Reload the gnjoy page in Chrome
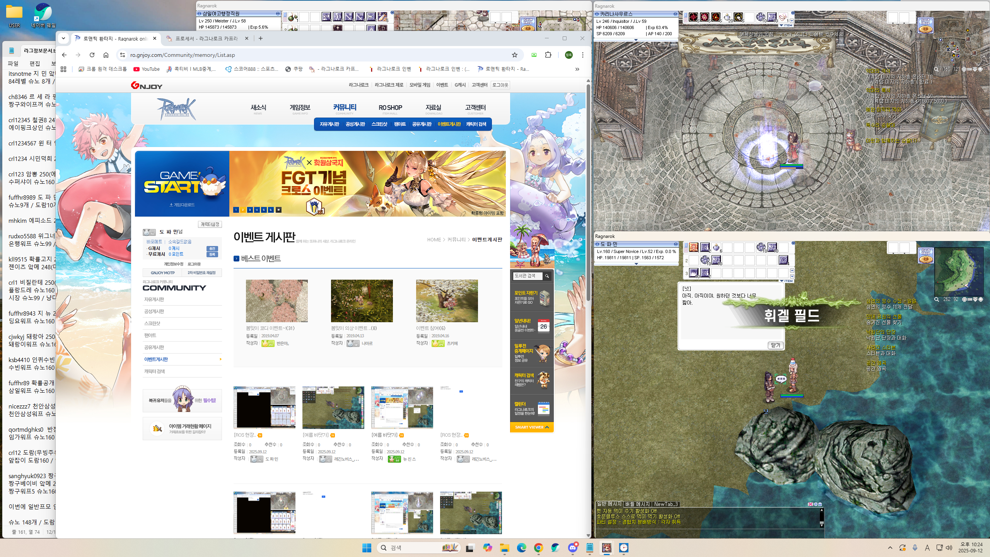 92,55
